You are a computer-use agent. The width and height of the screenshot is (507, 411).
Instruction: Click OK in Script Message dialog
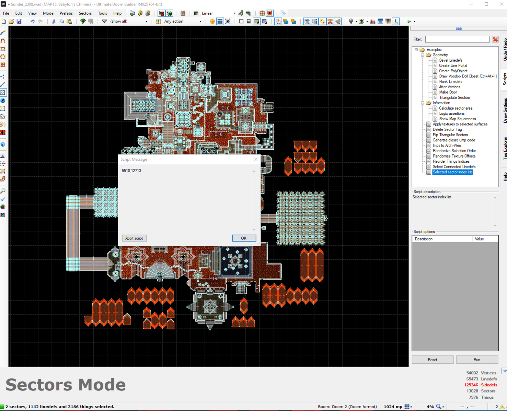pyautogui.click(x=244, y=238)
